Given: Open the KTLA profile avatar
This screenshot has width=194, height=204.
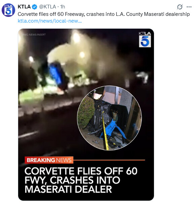Looking at the screenshot, I should coord(8,10).
